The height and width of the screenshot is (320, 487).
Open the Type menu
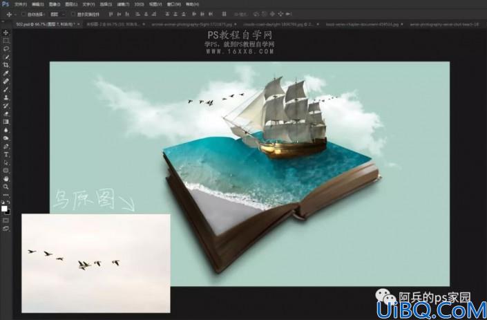(x=88, y=4)
